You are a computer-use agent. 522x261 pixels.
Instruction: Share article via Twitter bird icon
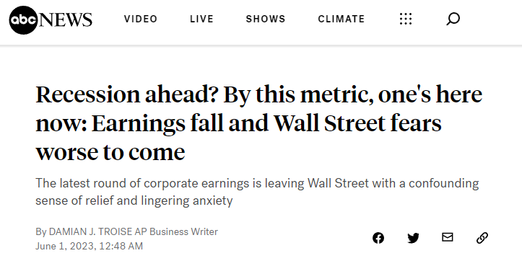coord(413,238)
